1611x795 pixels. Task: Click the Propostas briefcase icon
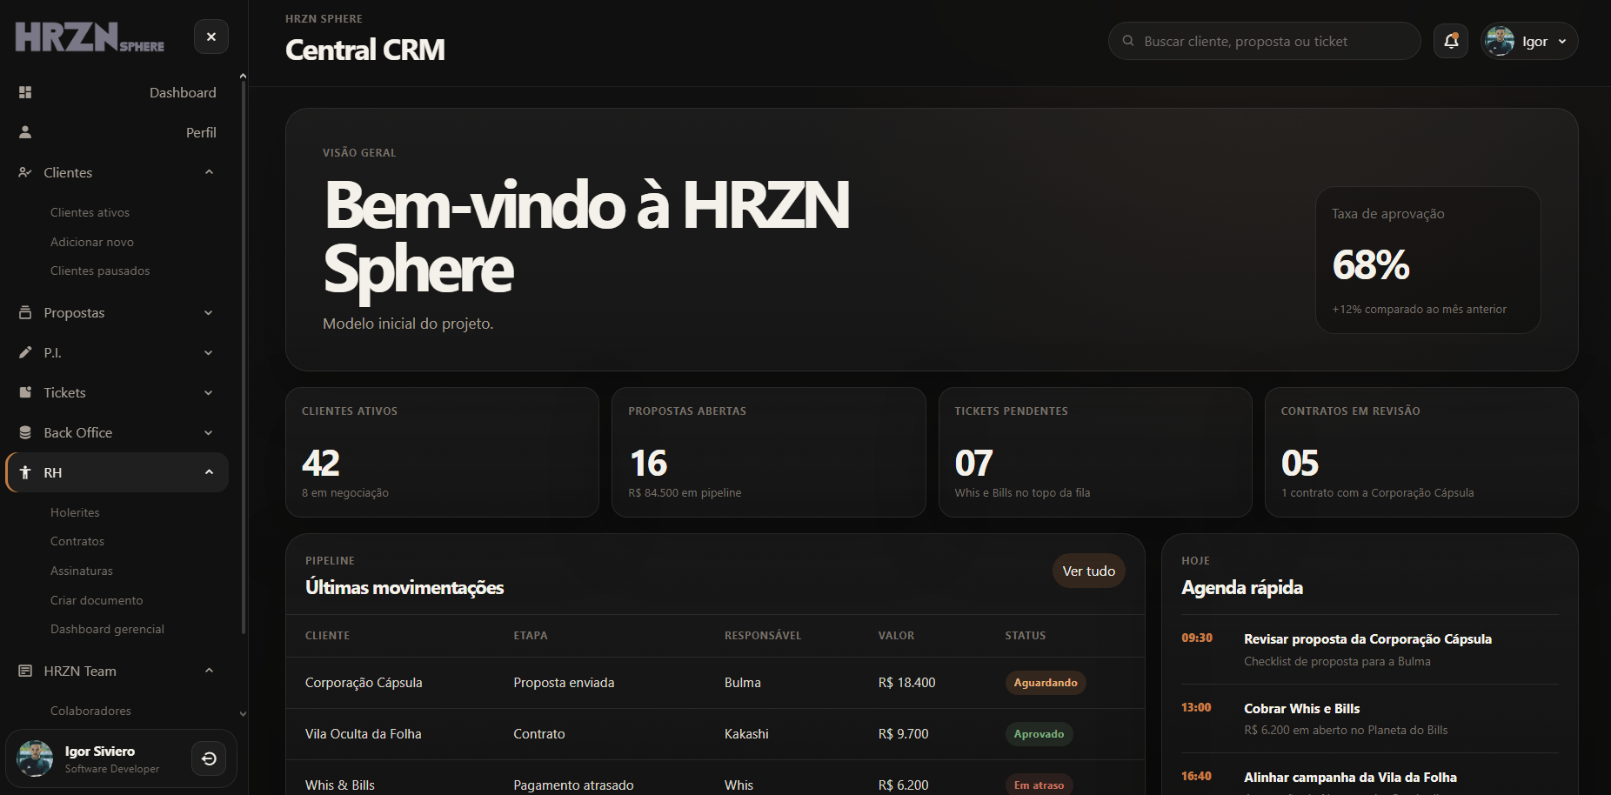[x=25, y=312]
